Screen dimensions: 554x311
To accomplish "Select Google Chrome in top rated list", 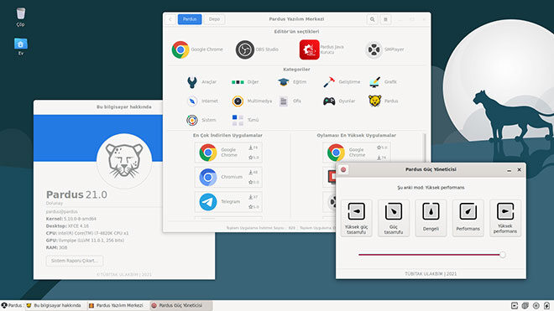I will pos(356,153).
